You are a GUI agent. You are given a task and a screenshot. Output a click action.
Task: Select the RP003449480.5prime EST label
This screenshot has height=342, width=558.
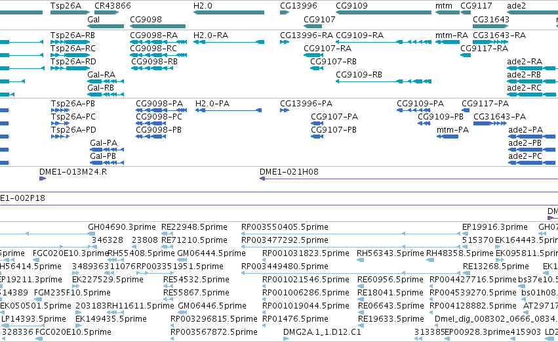(x=285, y=267)
